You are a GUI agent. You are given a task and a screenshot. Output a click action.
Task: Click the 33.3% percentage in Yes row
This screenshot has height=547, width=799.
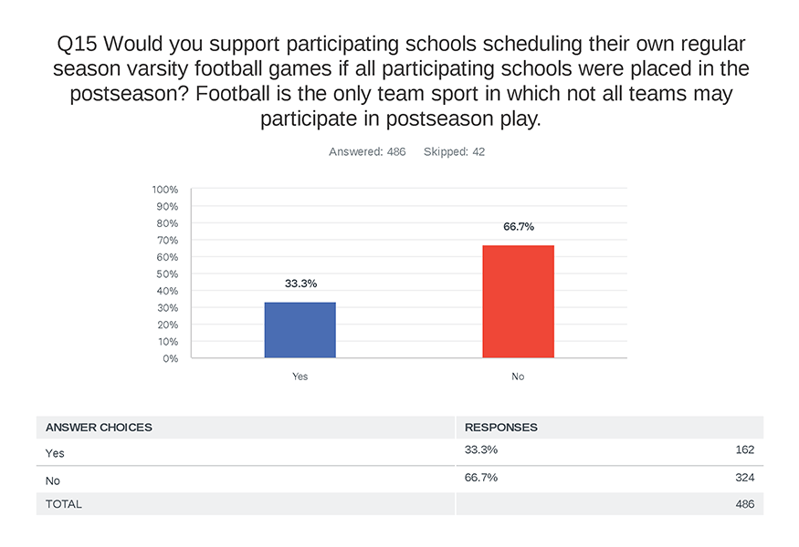(480, 449)
